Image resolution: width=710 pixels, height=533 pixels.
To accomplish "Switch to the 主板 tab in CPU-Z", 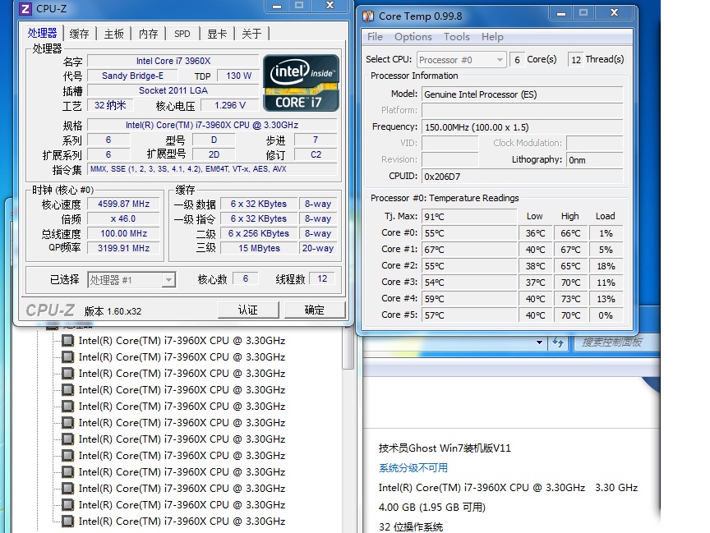I will pyautogui.click(x=113, y=34).
